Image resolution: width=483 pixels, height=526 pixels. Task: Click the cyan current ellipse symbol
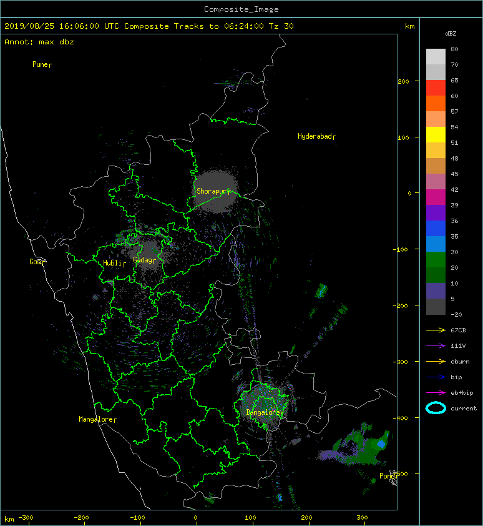pos(436,408)
